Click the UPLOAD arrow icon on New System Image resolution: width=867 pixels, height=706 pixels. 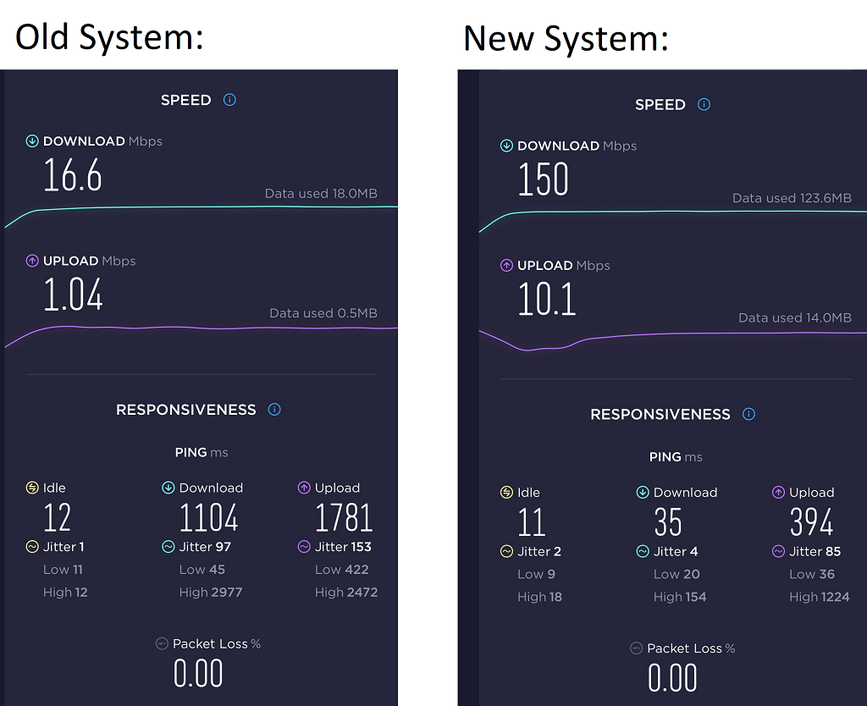point(506,265)
